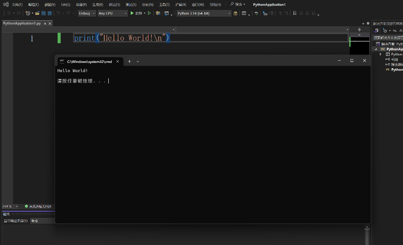
Task: Open the 帮助(H) Help menu
Action: pyautogui.click(x=215, y=5)
